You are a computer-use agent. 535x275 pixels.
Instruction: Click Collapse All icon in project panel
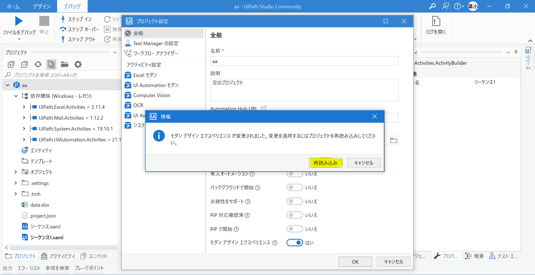(25, 64)
